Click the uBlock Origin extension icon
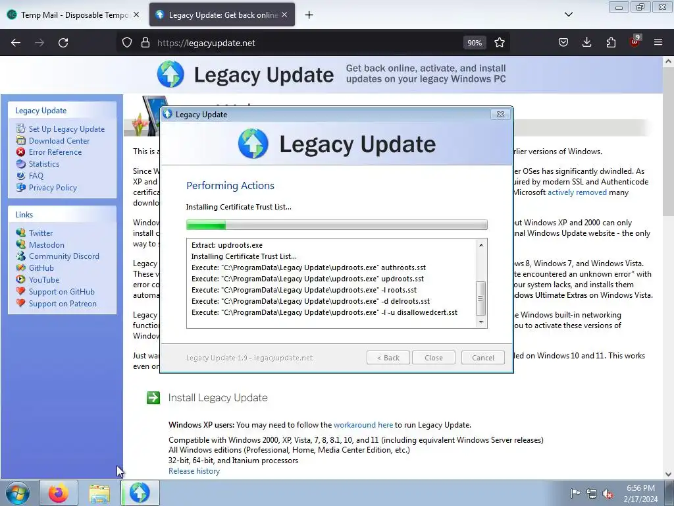The width and height of the screenshot is (674, 506). tap(635, 42)
